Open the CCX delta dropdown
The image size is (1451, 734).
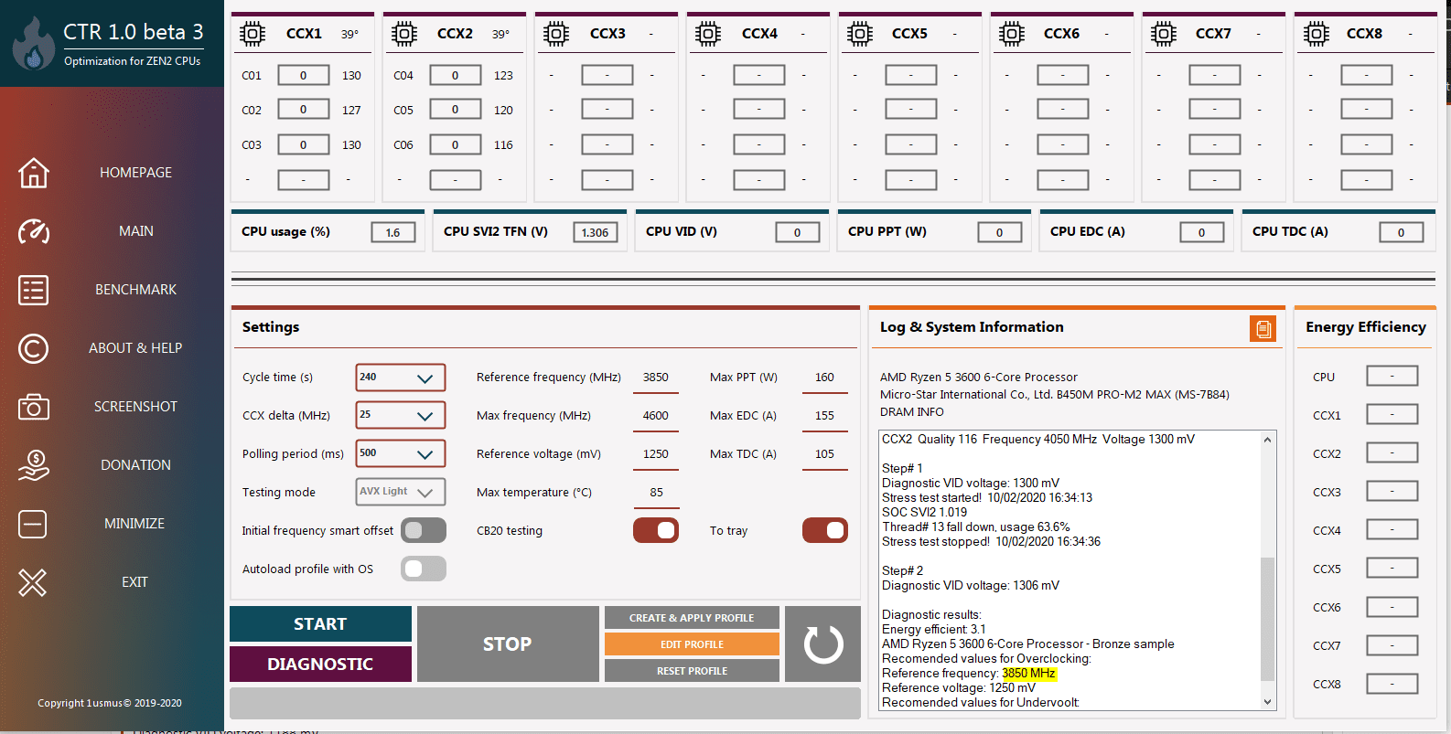pyautogui.click(x=401, y=415)
